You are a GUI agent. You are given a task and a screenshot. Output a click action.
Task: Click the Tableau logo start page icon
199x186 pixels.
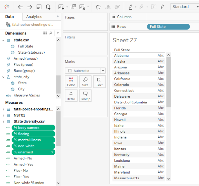(x=7, y=7)
